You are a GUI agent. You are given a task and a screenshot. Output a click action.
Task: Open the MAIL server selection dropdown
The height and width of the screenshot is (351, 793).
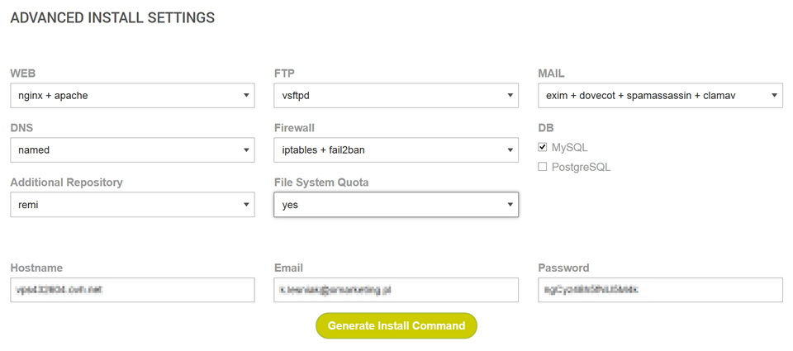(660, 96)
